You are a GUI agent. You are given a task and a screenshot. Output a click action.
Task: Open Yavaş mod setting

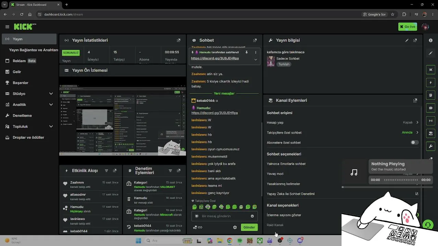point(343,174)
